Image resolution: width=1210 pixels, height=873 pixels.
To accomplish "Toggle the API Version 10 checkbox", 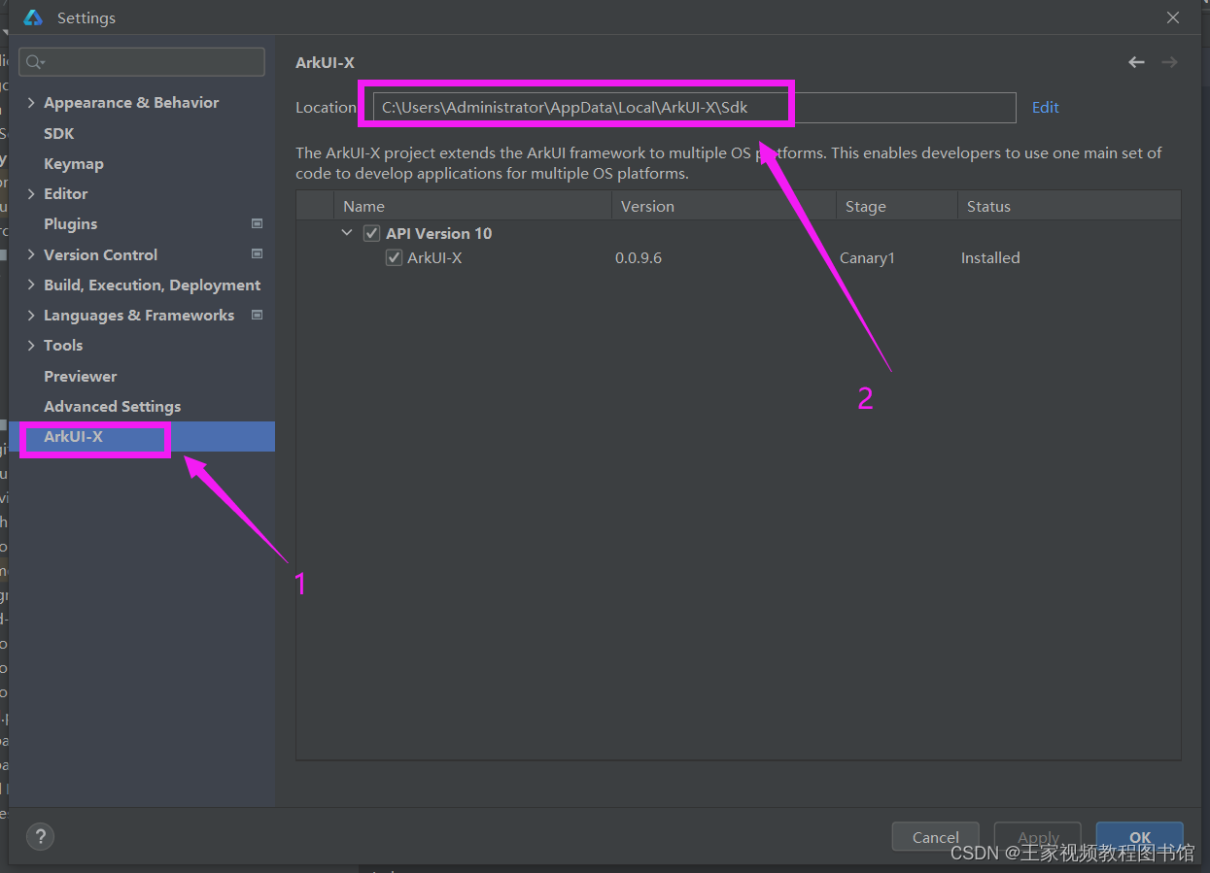I will [x=371, y=233].
